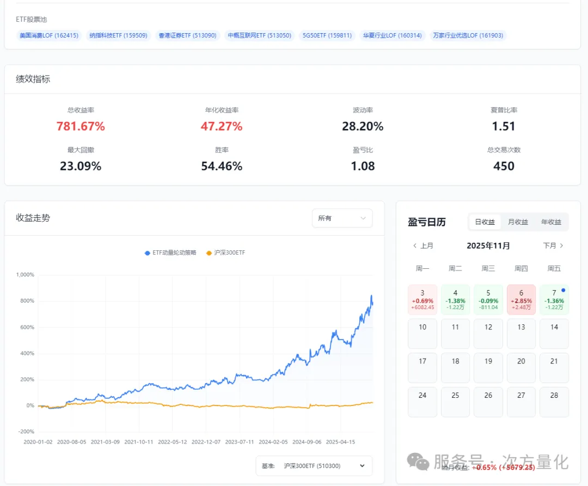Switch to 月收益 tab

518,222
